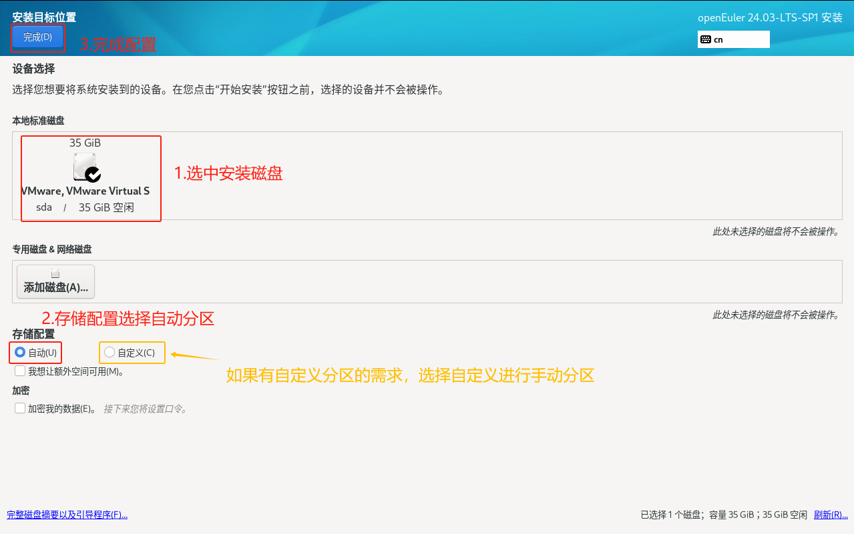The height and width of the screenshot is (534, 854).
Task: Click the 本地标准磁盘 section label
Action: [x=38, y=121]
